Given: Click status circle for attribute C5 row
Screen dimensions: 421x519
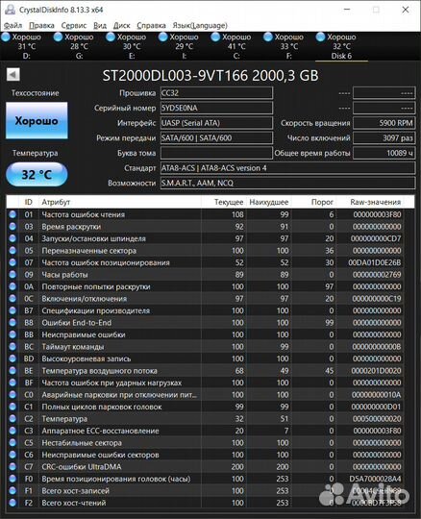Looking at the screenshot, I should click(12, 442).
